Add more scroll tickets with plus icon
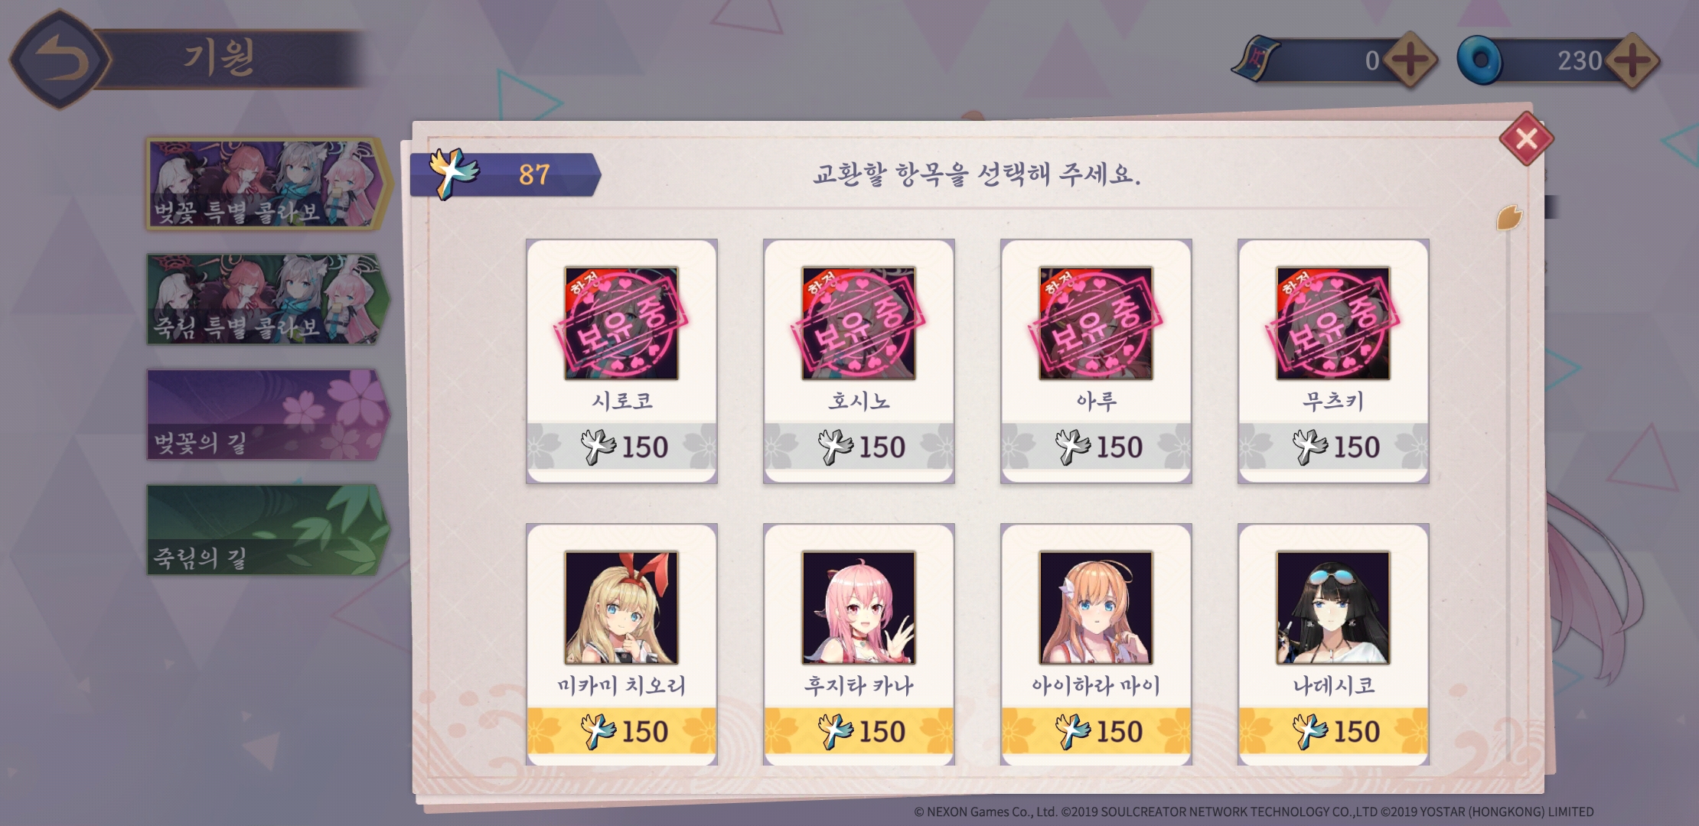1699x826 pixels. tap(1409, 60)
